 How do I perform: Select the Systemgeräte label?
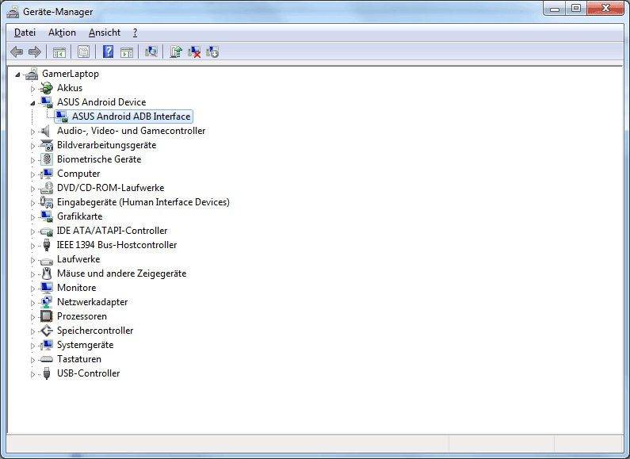pos(85,345)
